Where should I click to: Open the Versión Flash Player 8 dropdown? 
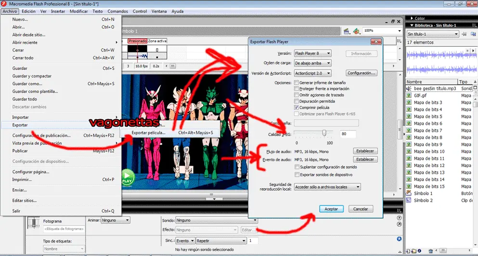pyautogui.click(x=313, y=53)
